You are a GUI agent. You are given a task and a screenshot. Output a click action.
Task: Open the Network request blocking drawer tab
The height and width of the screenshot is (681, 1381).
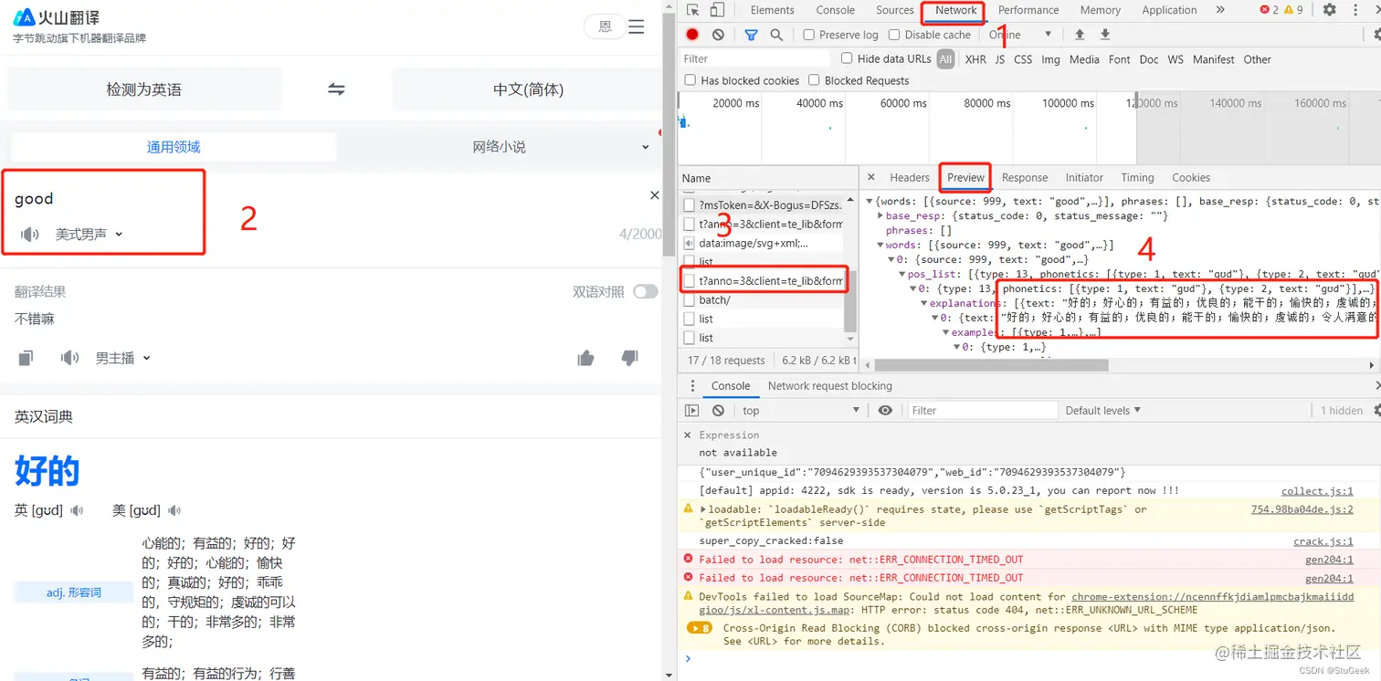[x=830, y=386]
